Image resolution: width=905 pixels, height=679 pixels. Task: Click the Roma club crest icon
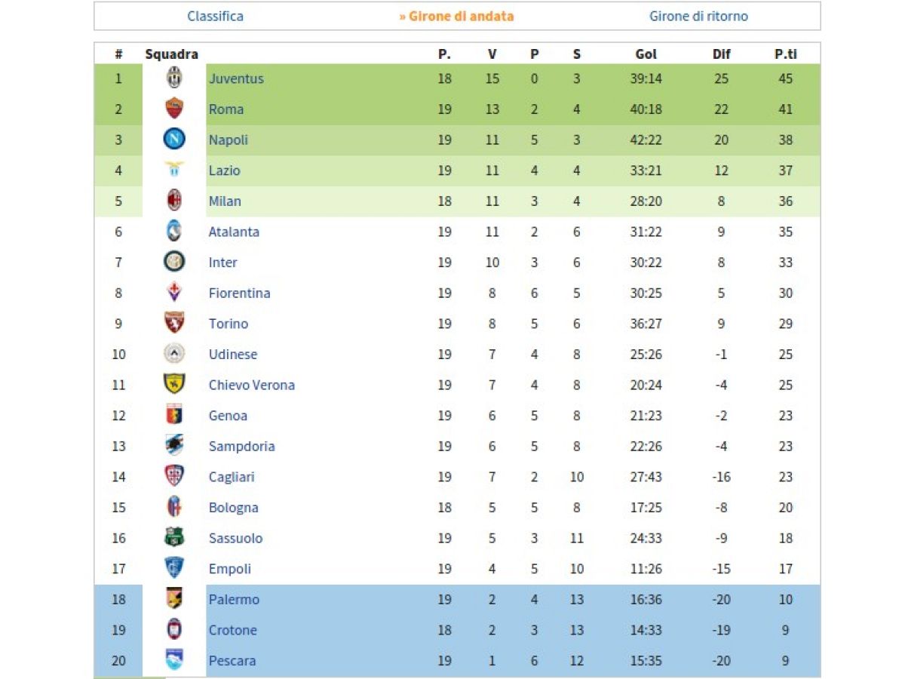click(174, 109)
